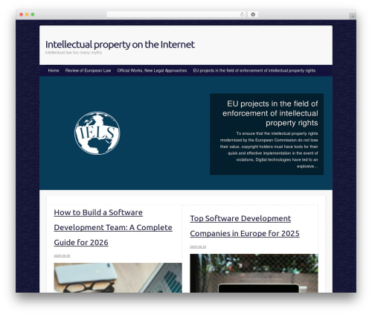Click the red close window button
This screenshot has height=315, width=372.
click(x=22, y=14)
